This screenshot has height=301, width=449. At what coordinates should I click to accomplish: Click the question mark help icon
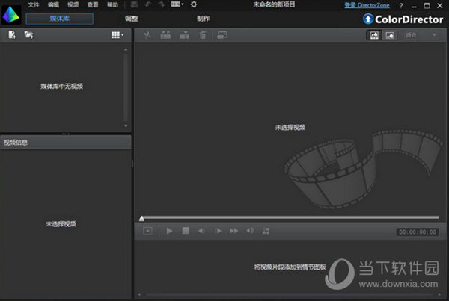point(401,5)
